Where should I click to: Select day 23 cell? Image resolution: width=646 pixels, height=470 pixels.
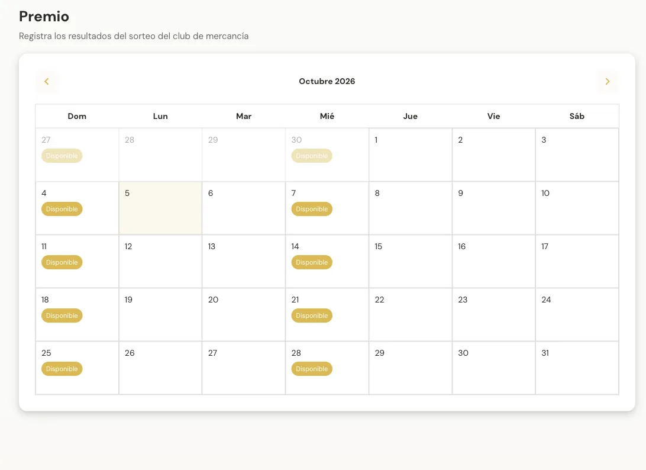(493, 314)
